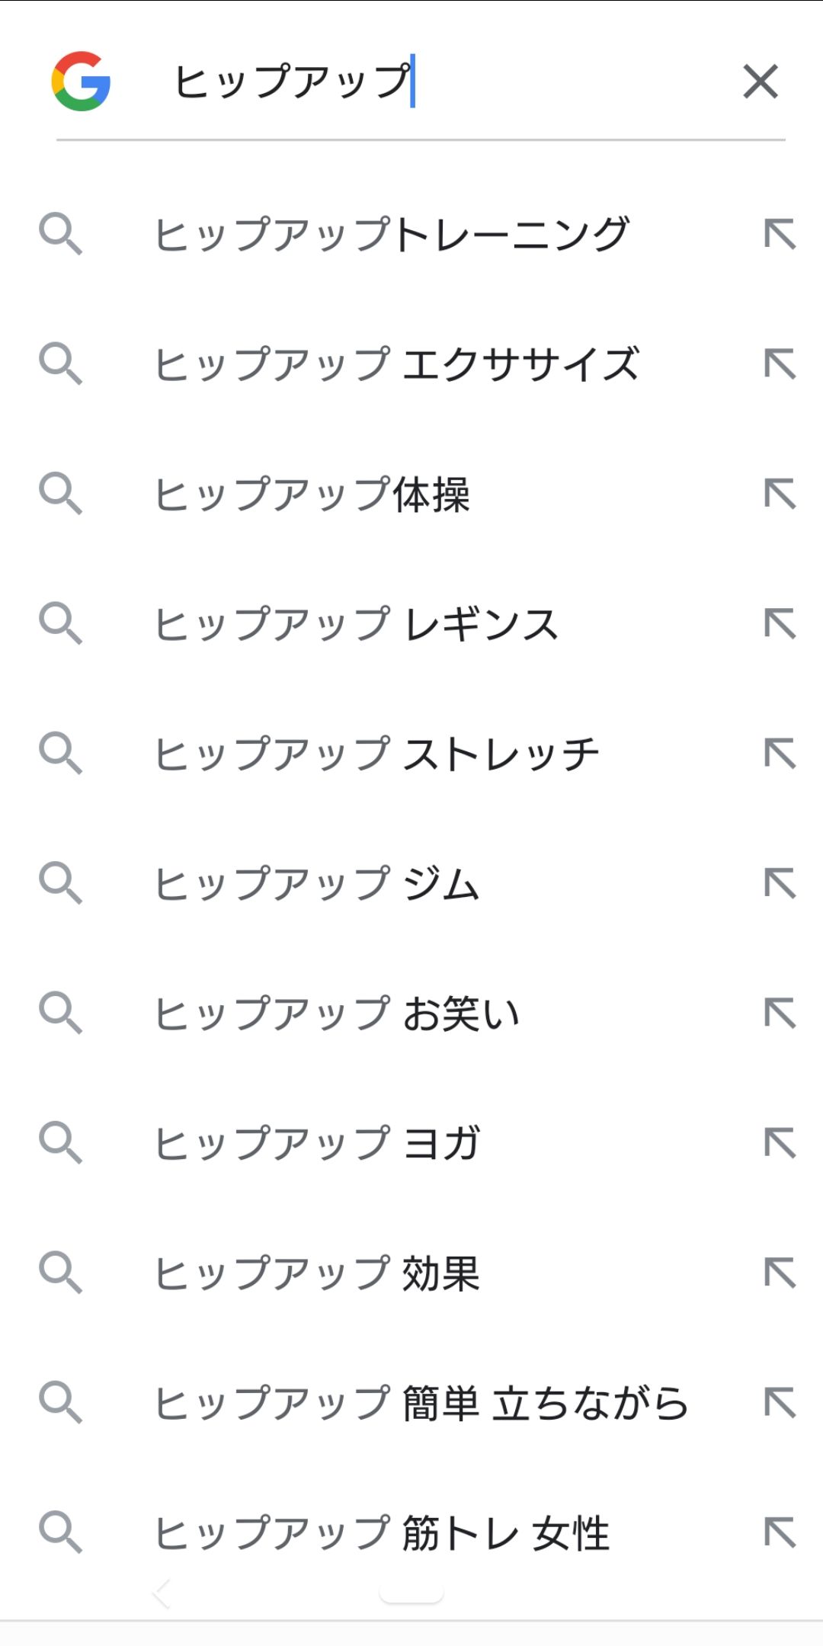823x1646 pixels.
Task: Choose the ヒップアップ エクササイズ suggestion
Action: coord(396,364)
